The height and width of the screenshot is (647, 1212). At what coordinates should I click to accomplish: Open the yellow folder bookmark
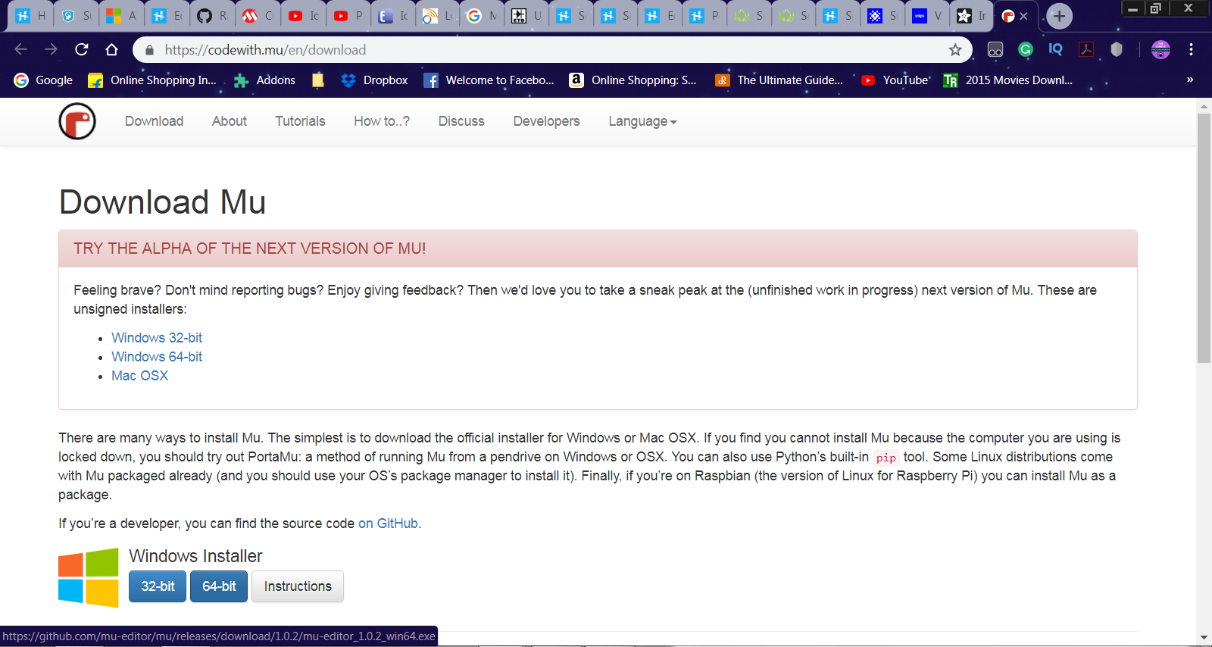coord(318,80)
